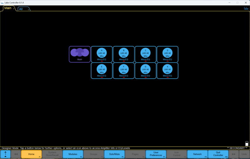
Task: Expand the Main tab dropdown arrow
Action: click(14, 9)
